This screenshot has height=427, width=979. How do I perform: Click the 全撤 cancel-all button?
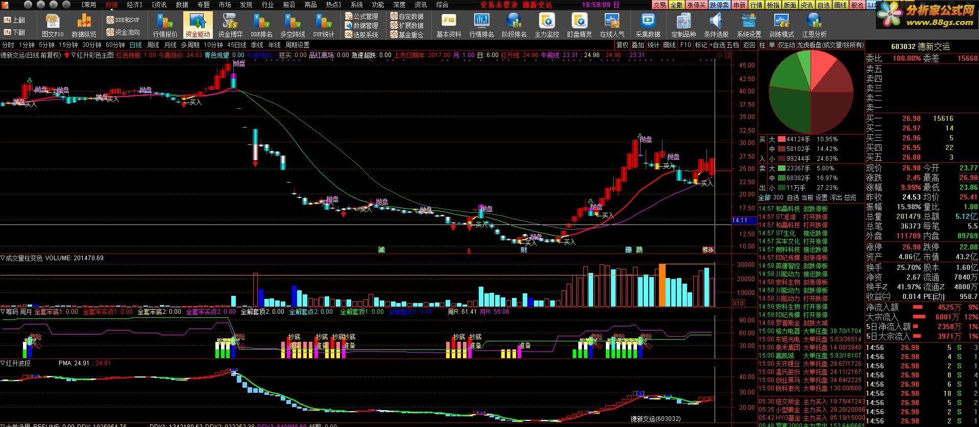coord(676,5)
